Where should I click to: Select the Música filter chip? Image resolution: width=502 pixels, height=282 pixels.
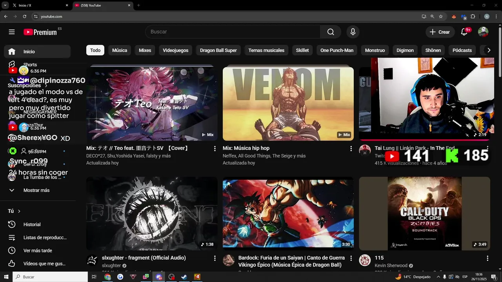tap(120, 50)
